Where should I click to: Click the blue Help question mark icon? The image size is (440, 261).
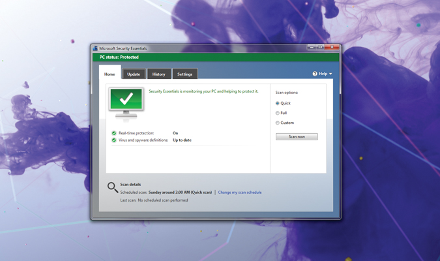[x=315, y=74]
